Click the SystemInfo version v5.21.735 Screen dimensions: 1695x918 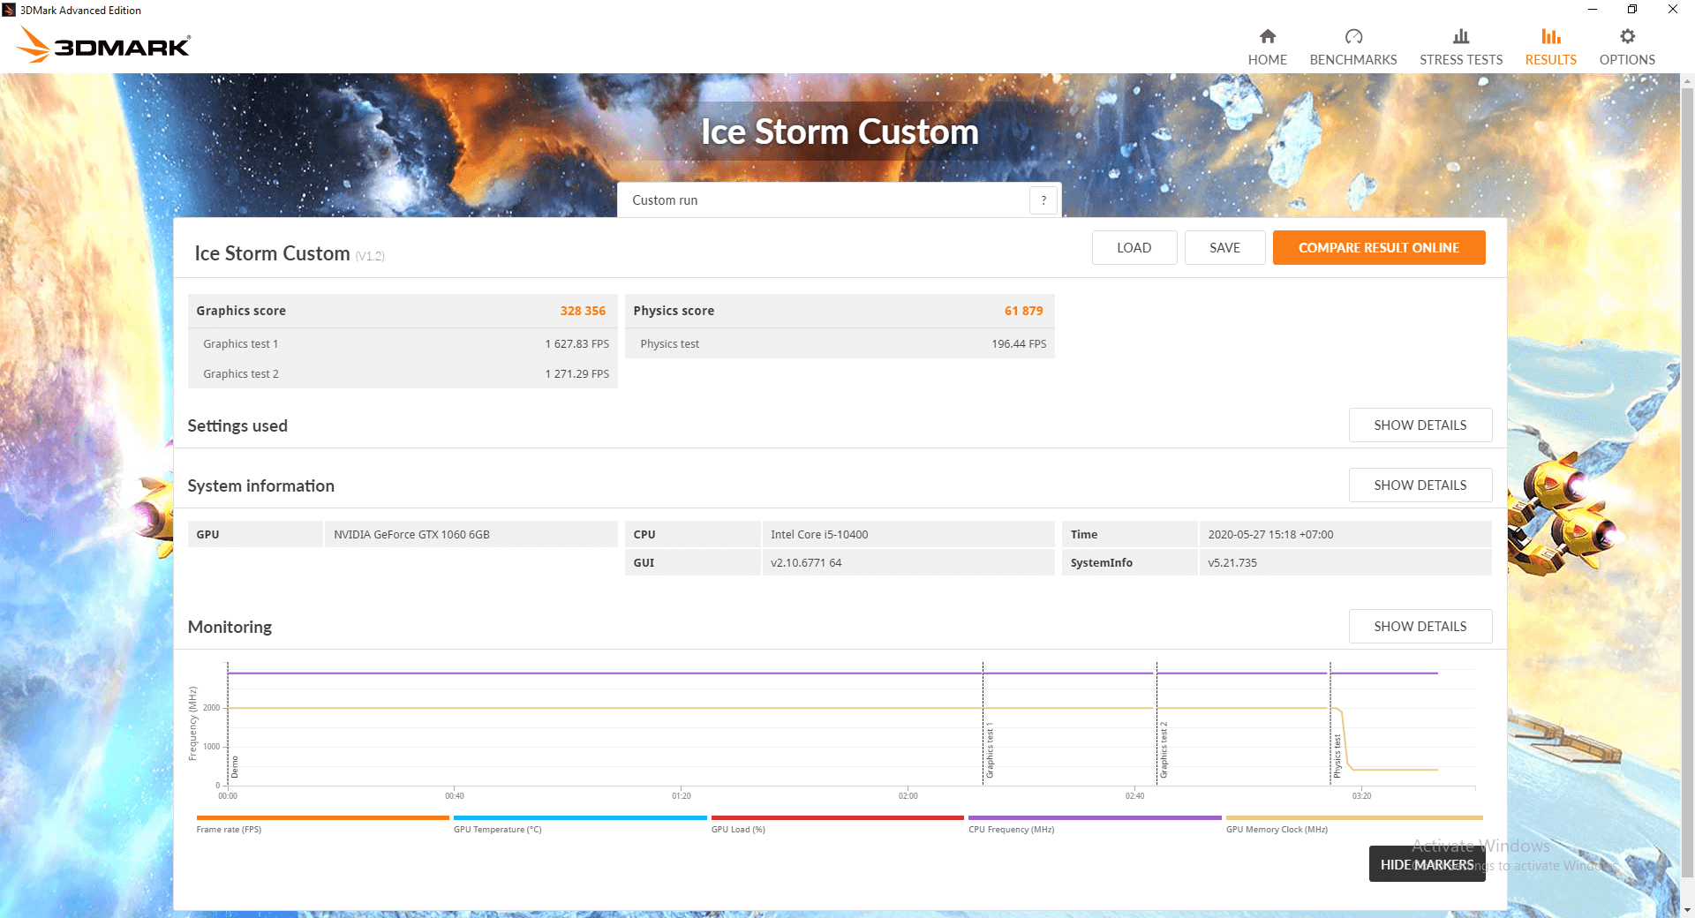pyautogui.click(x=1345, y=563)
